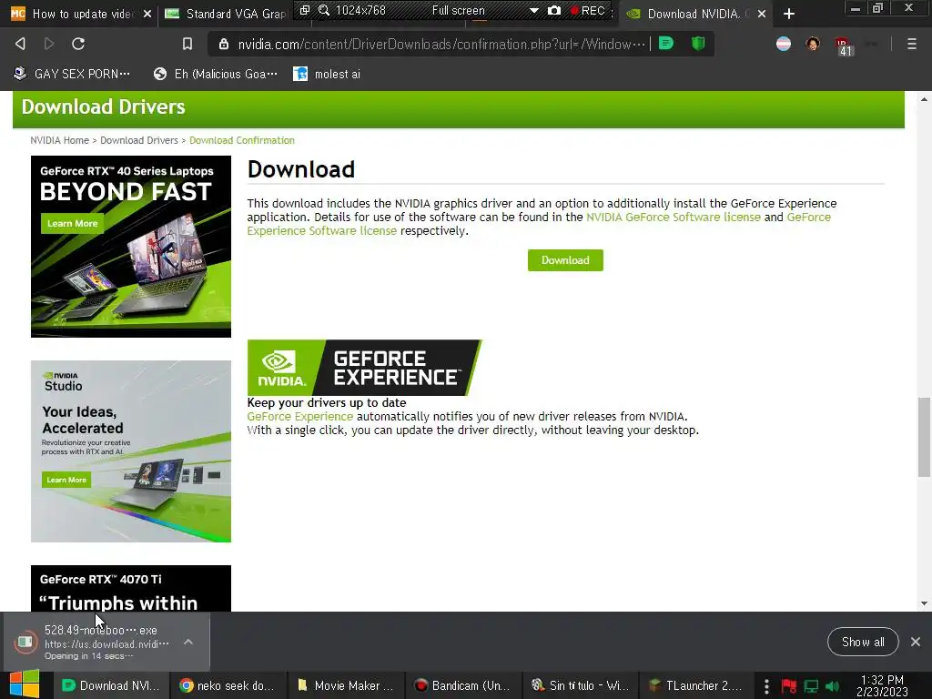Click the browser forward arrow
This screenshot has width=932, height=699.
coord(49,44)
